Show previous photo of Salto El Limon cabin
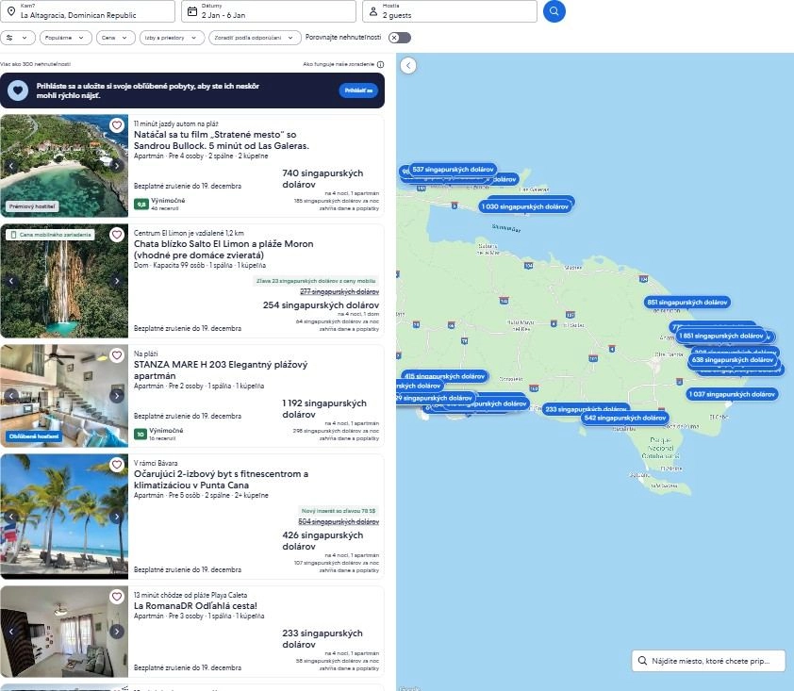 coord(12,281)
